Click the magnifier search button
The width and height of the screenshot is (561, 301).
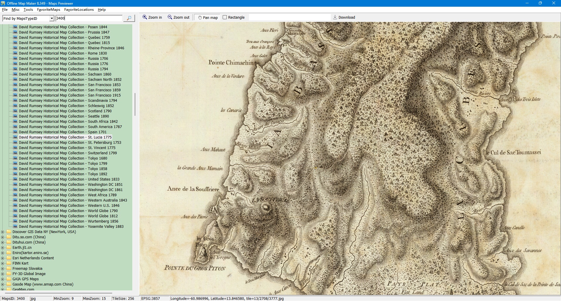coord(129,18)
